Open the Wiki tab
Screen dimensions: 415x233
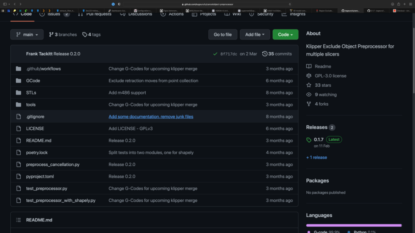233,14
